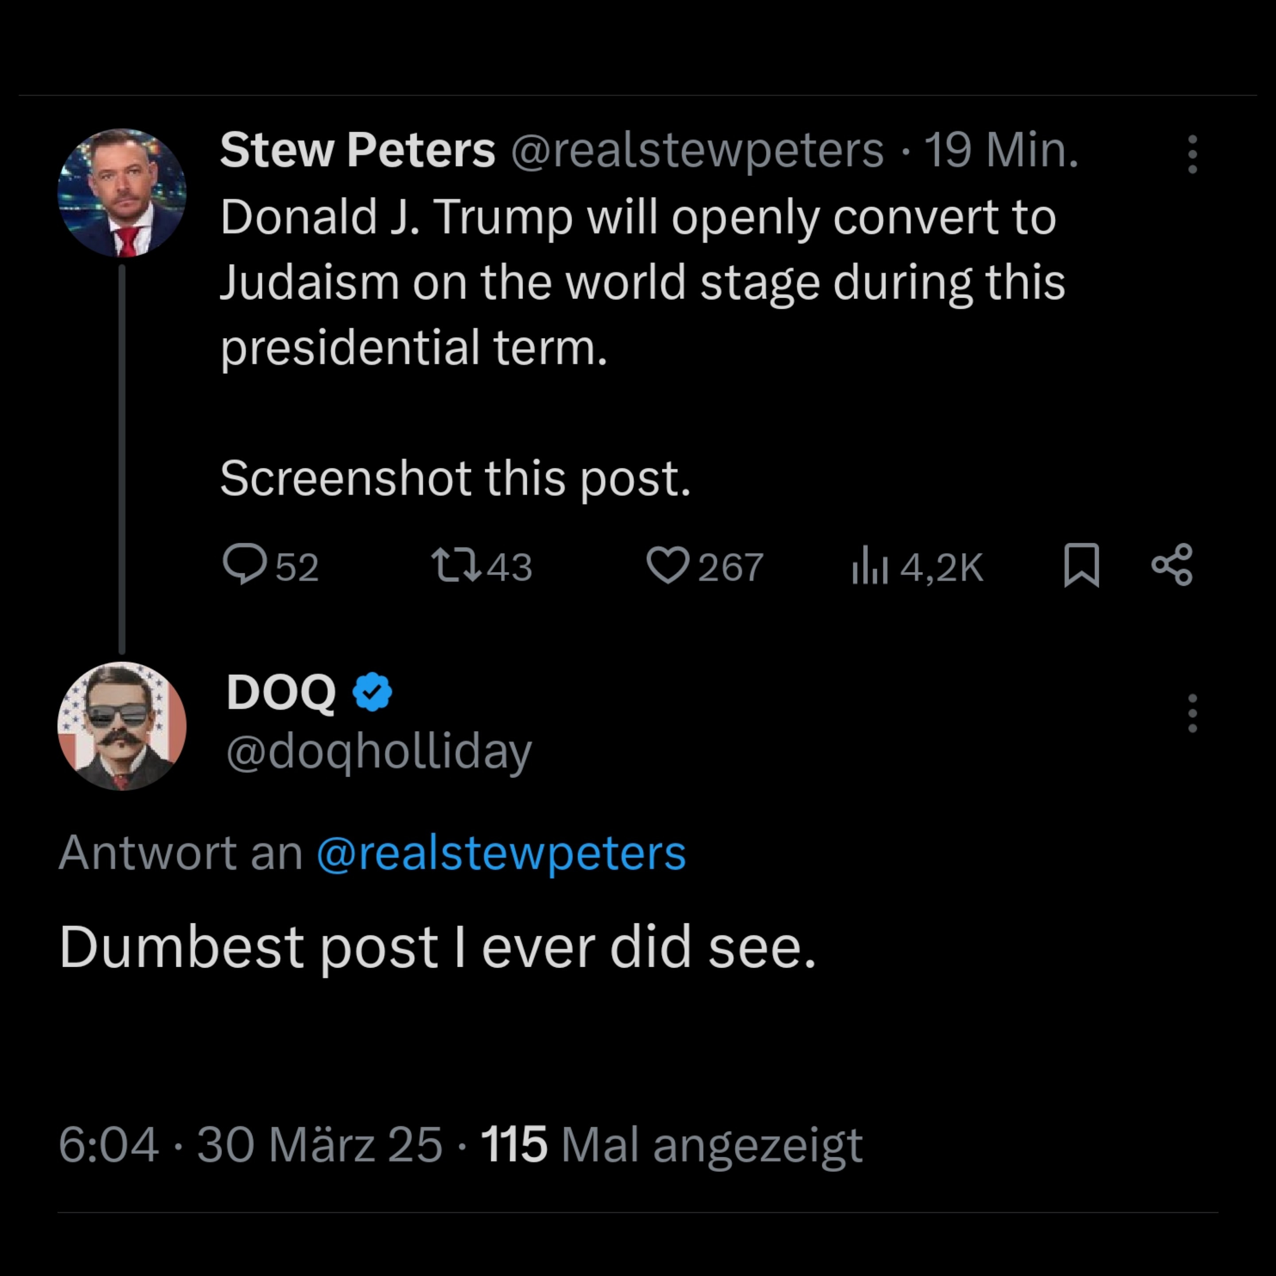
Task: Click the 19 Min. timestamp
Action: [1000, 150]
